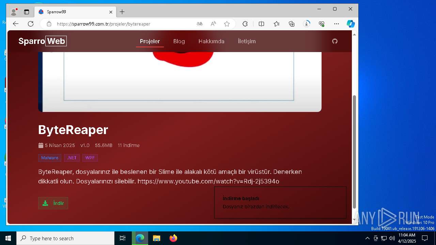Click the Edge profile avatar icon

coord(14,12)
